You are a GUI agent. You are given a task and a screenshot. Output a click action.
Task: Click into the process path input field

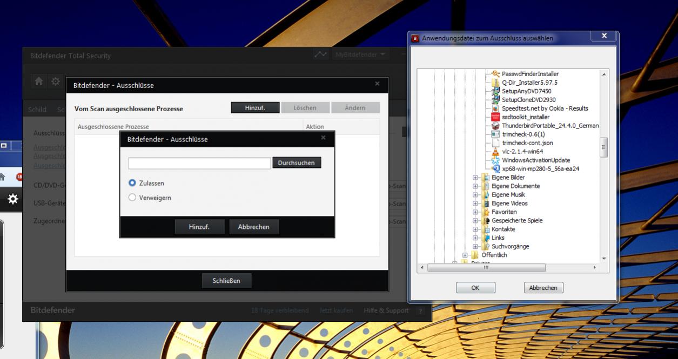click(199, 163)
